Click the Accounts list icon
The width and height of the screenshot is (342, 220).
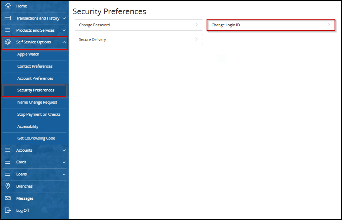8,150
